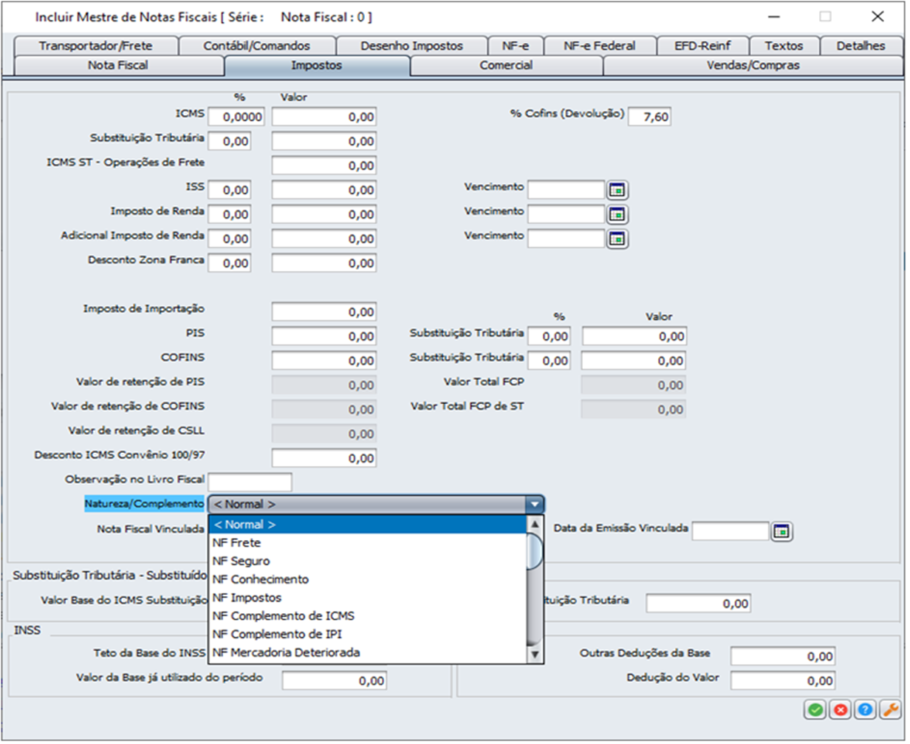Open help with the blue question icon
The image size is (910, 744).
[866, 709]
